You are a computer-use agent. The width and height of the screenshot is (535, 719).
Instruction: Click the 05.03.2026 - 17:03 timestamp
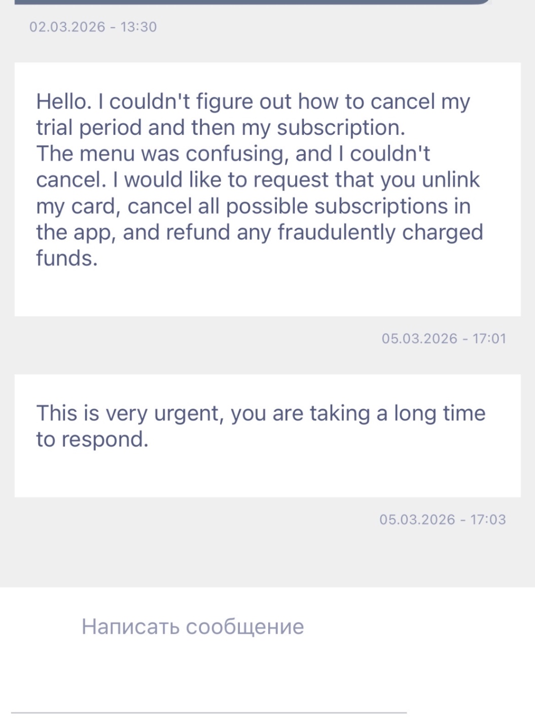pos(442,519)
